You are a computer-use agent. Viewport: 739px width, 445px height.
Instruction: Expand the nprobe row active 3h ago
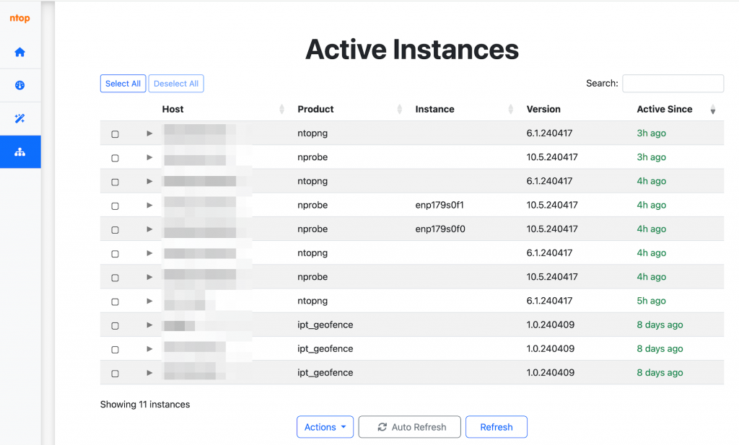click(149, 157)
